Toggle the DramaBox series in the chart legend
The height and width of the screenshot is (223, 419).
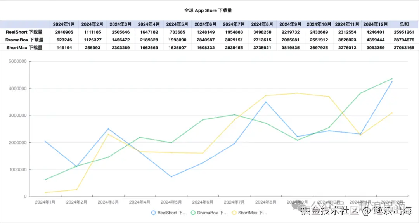click(209, 213)
